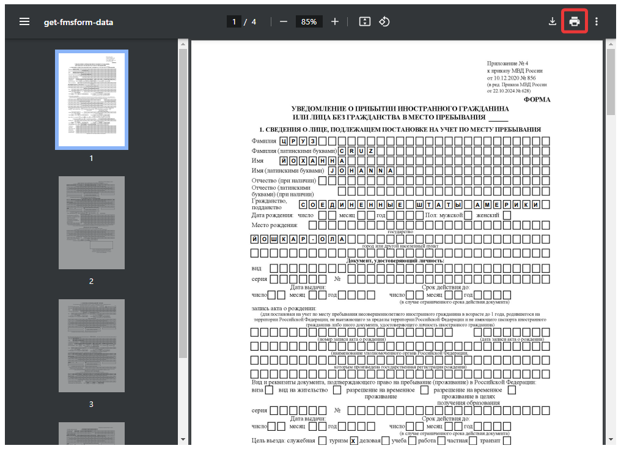Screen dimensions: 621x451
Task: Click the Место рождения label
Action: point(274,225)
